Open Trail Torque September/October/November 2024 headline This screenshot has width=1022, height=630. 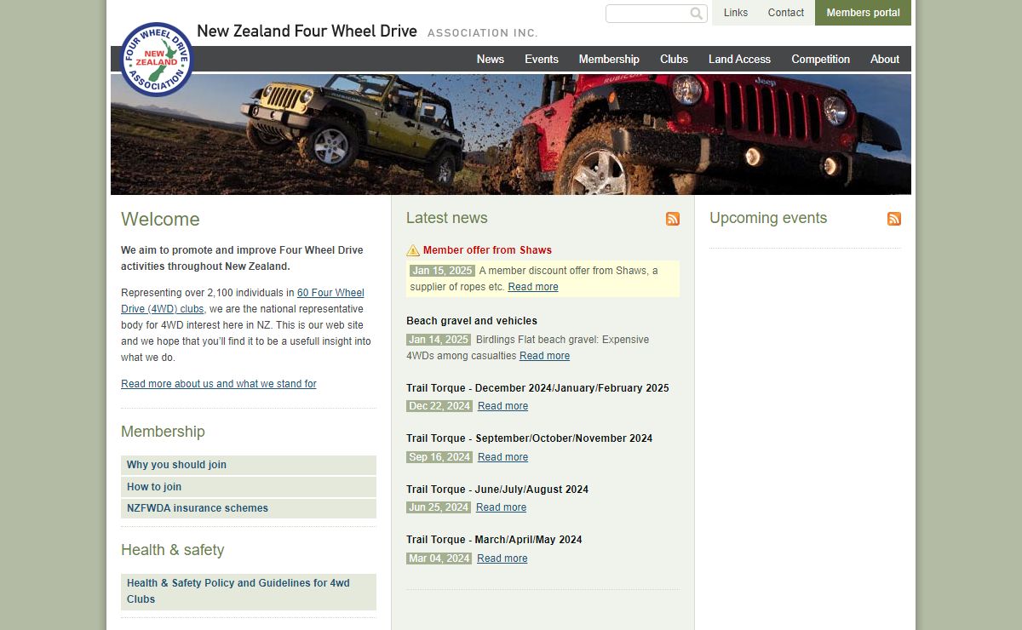529,438
